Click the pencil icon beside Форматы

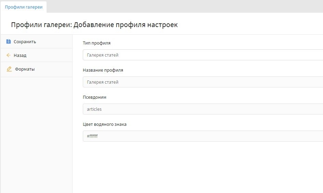coord(9,69)
